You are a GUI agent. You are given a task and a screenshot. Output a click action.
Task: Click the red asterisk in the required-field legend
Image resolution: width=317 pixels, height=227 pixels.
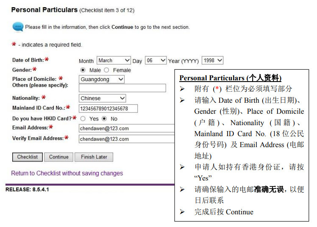pos(14,44)
